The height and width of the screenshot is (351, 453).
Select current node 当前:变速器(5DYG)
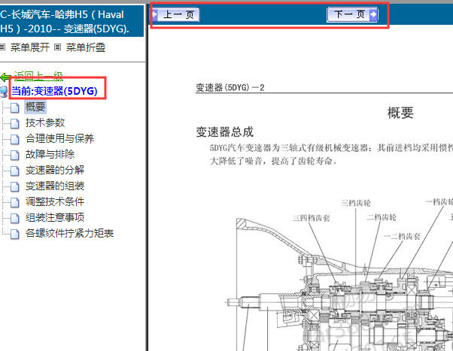[x=54, y=91]
